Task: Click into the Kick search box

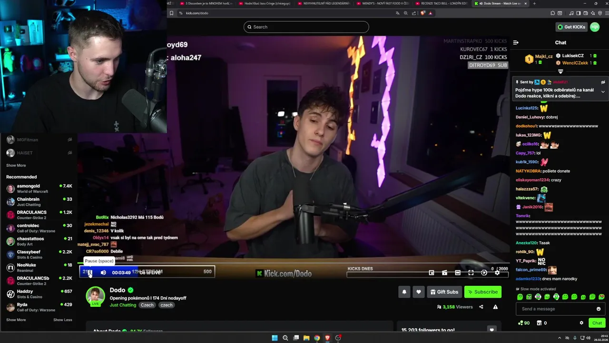Action: pos(306,27)
